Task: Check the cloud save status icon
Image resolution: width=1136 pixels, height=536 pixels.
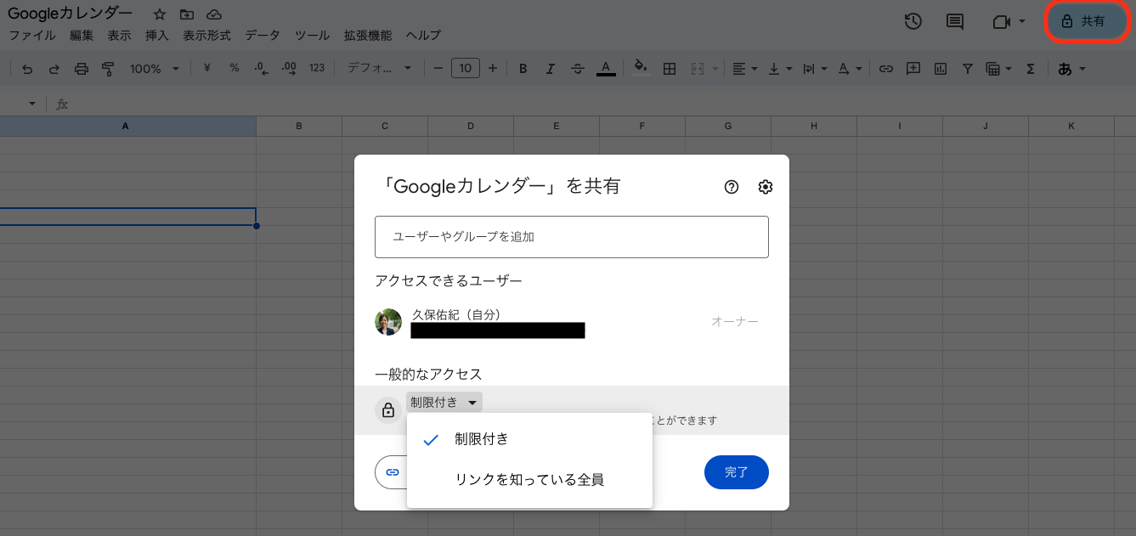Action: tap(214, 14)
